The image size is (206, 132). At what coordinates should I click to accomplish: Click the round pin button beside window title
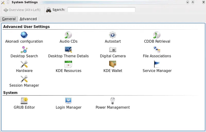click(x=8, y=2)
